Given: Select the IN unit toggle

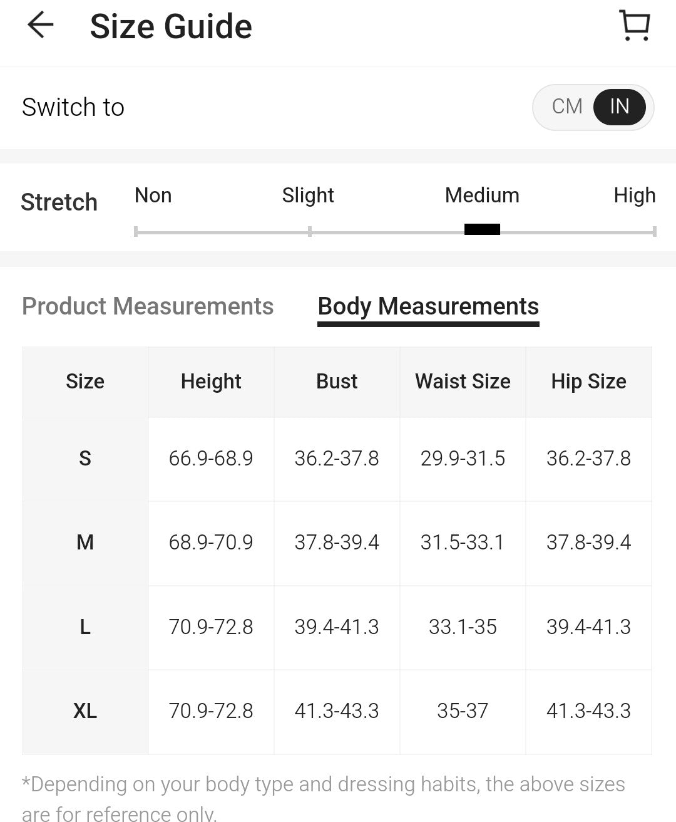Looking at the screenshot, I should [619, 107].
